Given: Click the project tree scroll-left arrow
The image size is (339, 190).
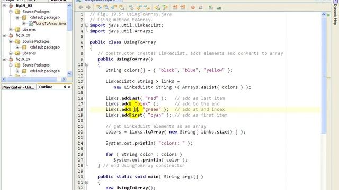Looking at the screenshot, I should 4,79.
